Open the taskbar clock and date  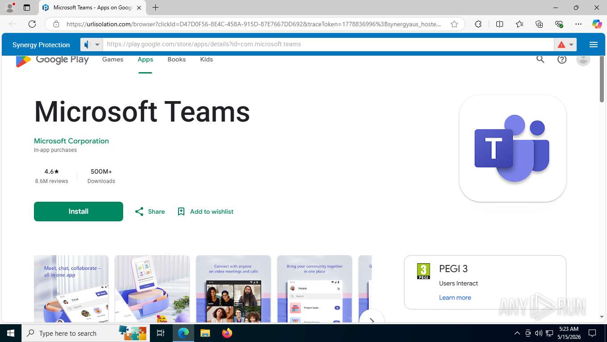coord(568,333)
